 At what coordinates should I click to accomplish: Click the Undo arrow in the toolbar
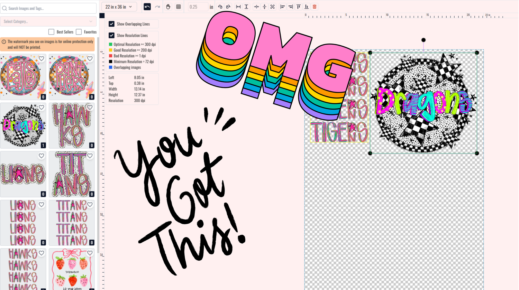coord(147,7)
